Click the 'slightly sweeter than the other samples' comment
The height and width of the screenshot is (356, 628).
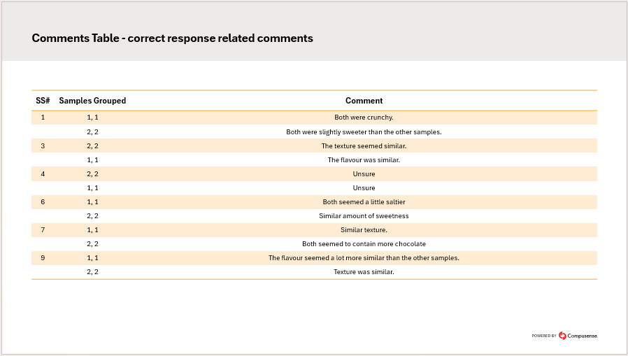coord(364,131)
